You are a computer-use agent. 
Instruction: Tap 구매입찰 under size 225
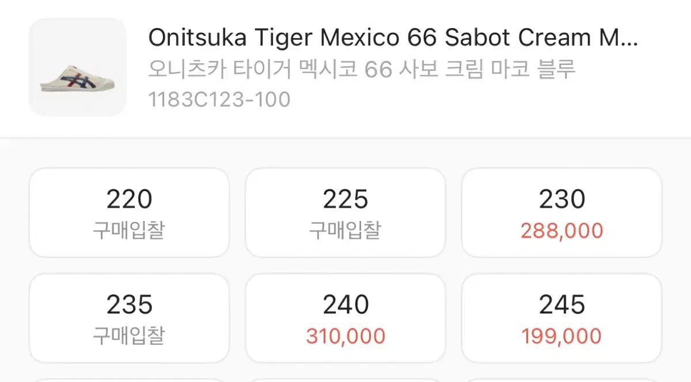(x=345, y=231)
